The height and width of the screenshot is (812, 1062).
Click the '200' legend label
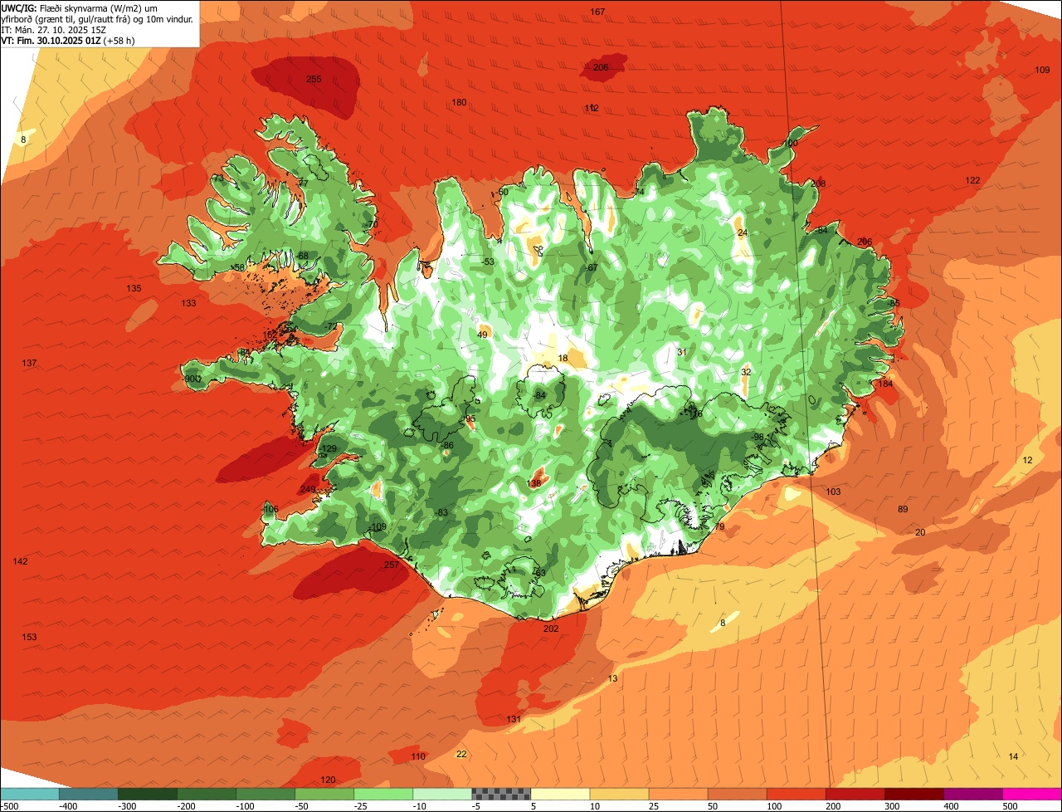point(833,806)
